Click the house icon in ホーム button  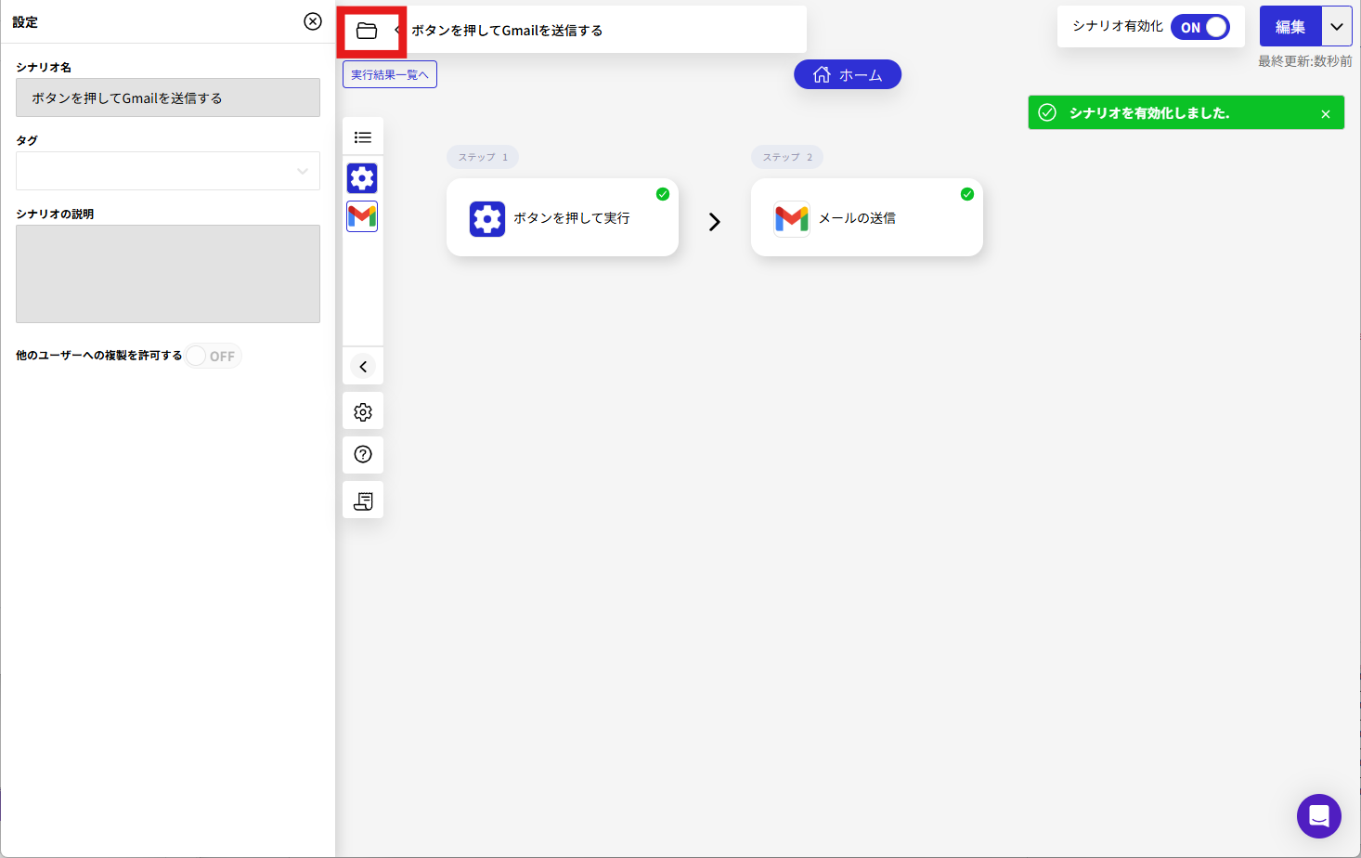click(x=822, y=74)
